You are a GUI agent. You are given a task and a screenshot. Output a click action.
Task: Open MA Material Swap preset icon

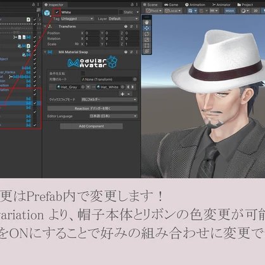[131, 52]
